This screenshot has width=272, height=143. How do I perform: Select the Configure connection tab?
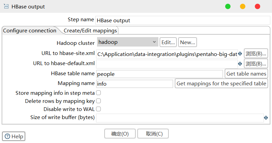[30, 31]
